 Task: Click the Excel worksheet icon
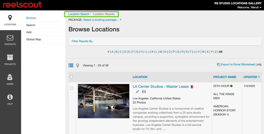(218, 64)
